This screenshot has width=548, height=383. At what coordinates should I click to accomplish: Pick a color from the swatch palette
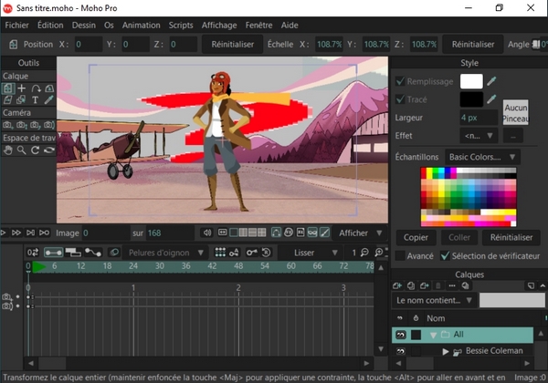click(x=469, y=197)
